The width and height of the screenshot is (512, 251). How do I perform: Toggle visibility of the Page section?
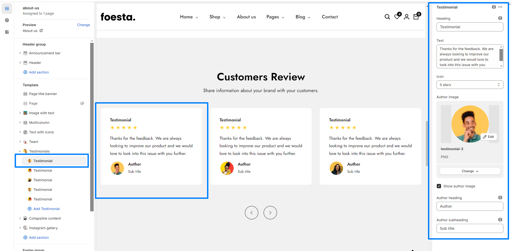pos(82,103)
